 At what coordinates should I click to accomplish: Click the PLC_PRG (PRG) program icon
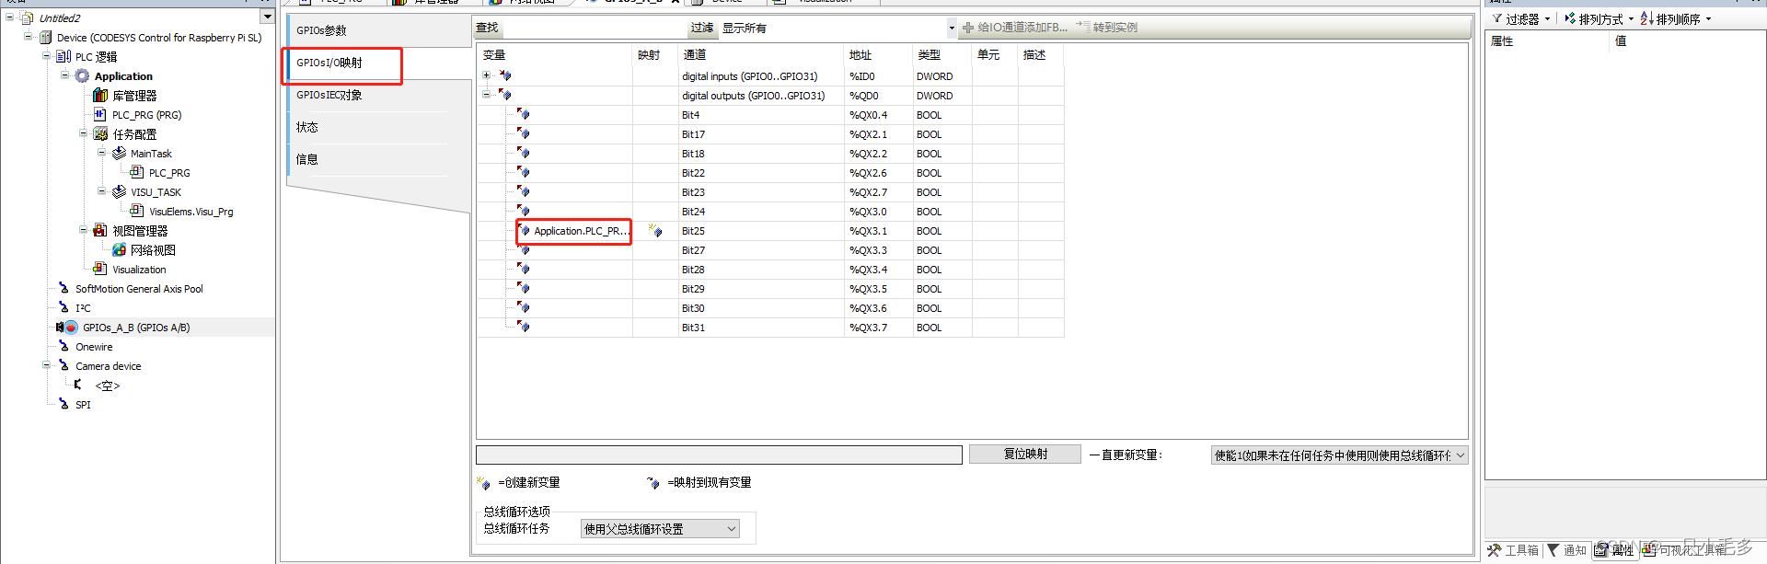[x=100, y=114]
